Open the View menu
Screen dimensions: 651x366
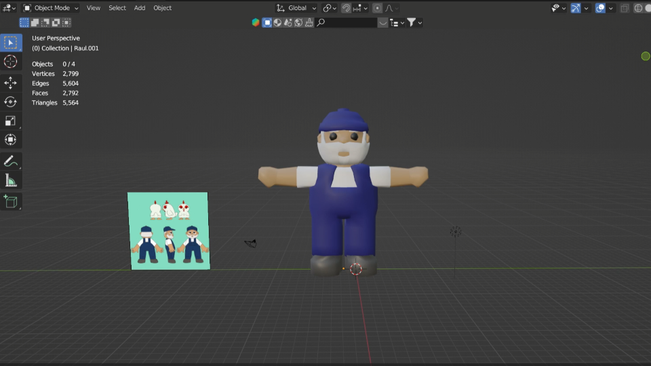[x=94, y=8]
